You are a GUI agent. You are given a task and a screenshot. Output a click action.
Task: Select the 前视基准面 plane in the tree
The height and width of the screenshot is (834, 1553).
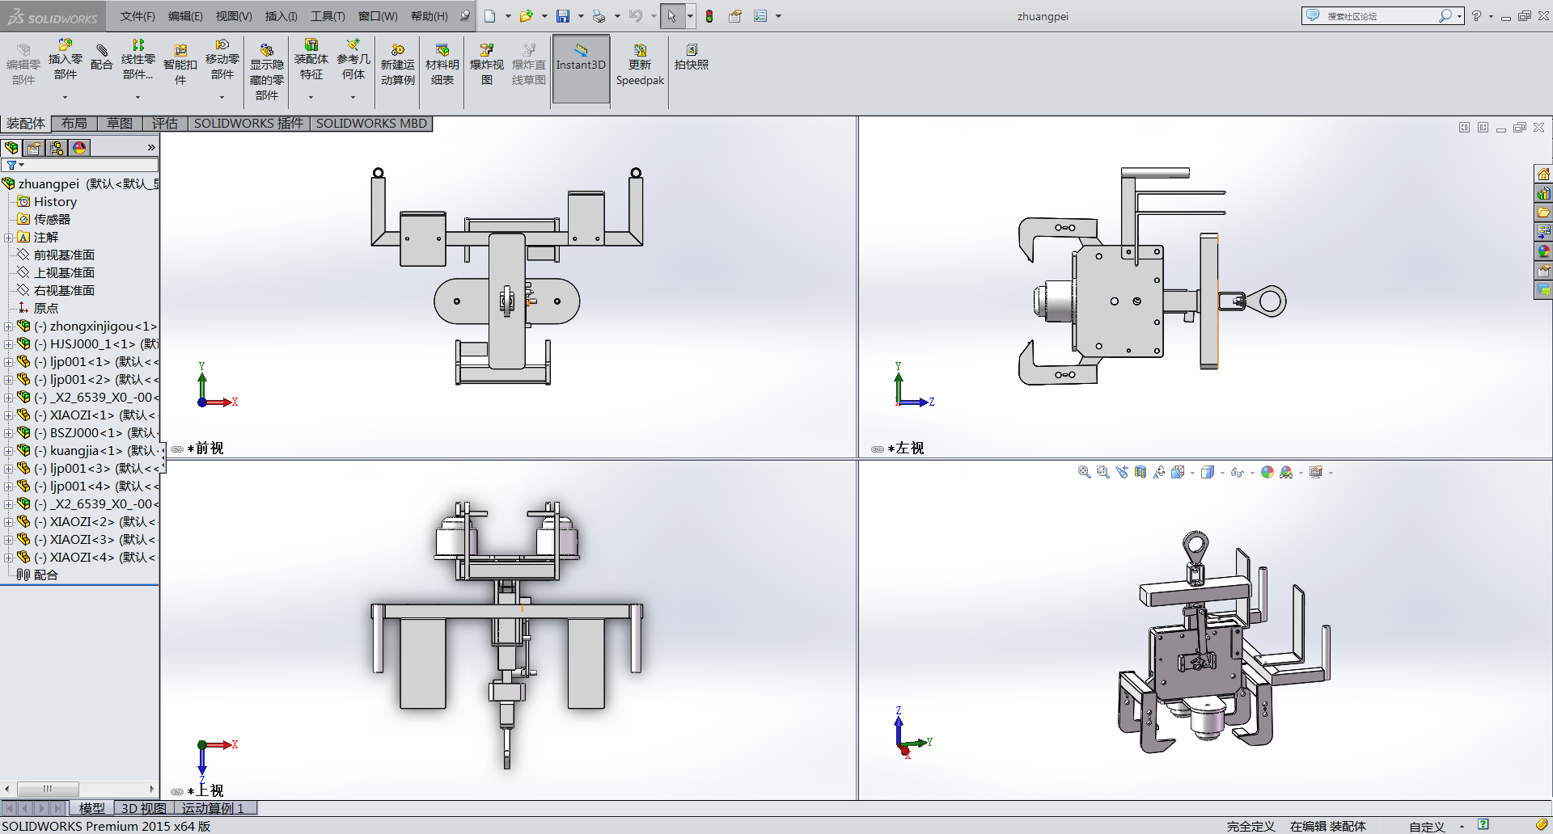click(x=64, y=255)
